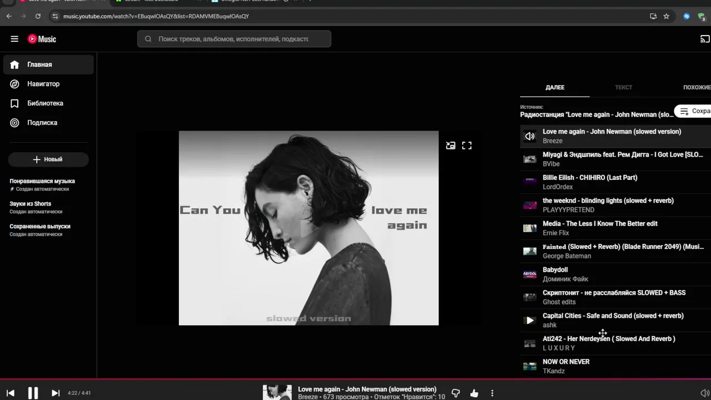Like the current song
The width and height of the screenshot is (711, 400).
474,393
